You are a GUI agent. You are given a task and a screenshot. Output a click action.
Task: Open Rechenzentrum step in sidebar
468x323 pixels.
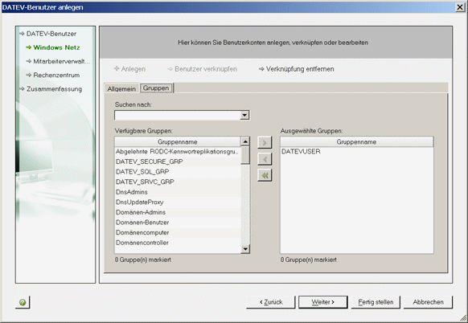coord(53,76)
